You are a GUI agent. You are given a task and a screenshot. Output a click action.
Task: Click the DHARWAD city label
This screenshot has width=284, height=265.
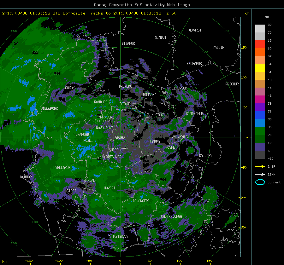82,135
